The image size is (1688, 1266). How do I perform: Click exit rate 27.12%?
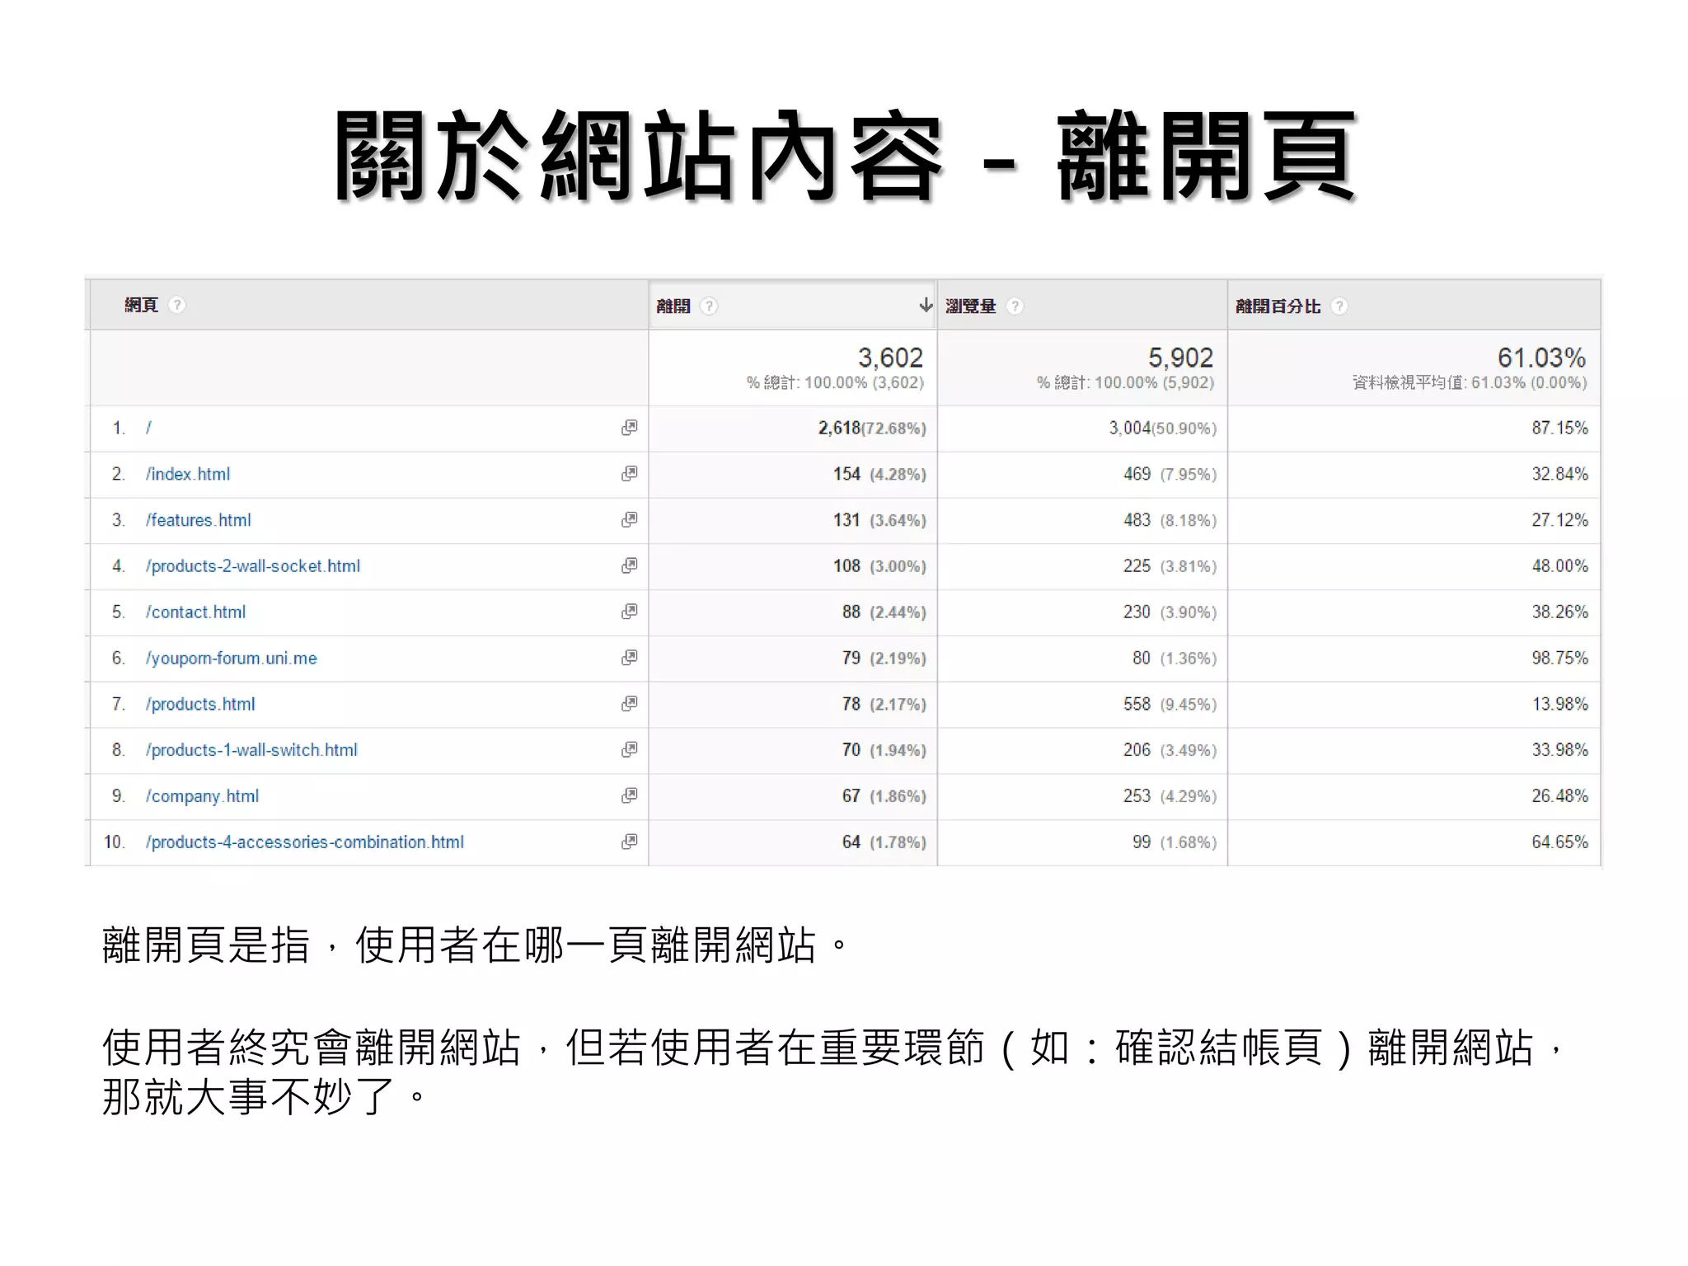pos(1559,520)
